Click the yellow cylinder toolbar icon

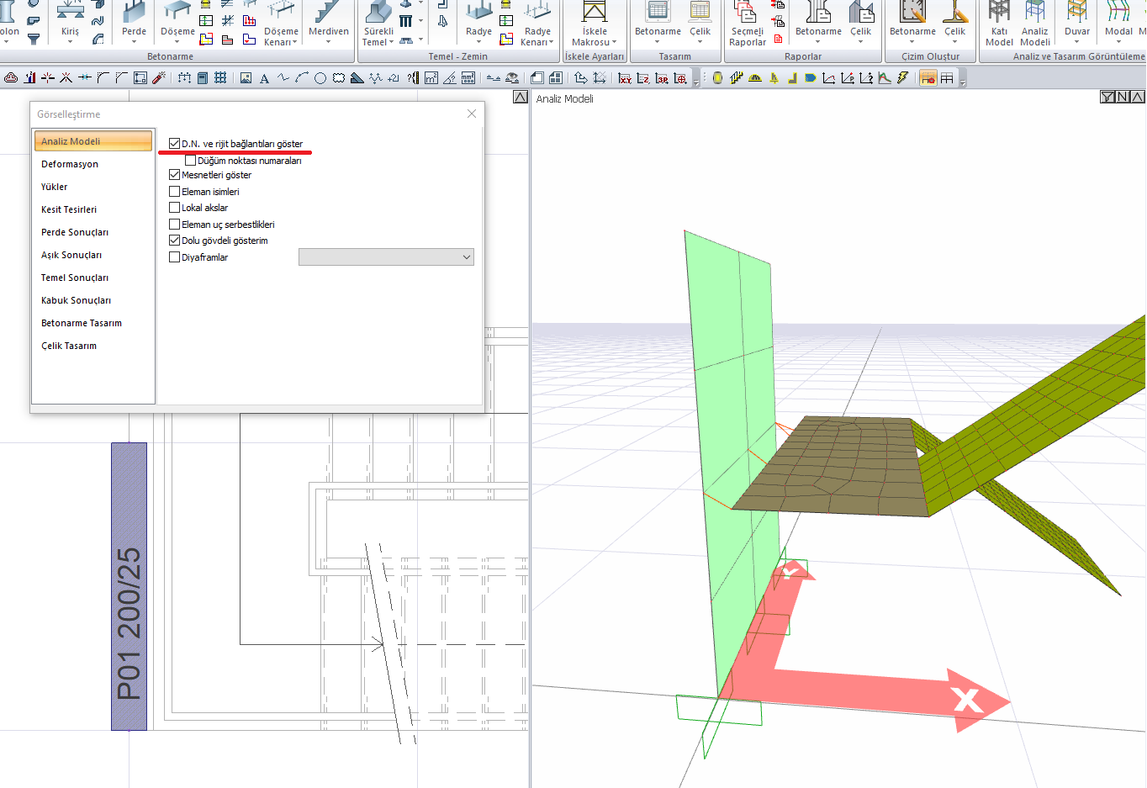pyautogui.click(x=717, y=78)
